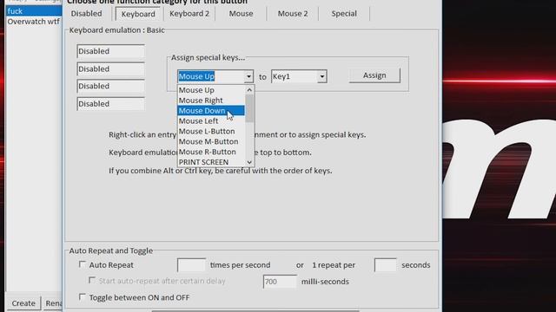Select the Overwatch wtf profile
Viewport: 556px width, 312px height.
click(x=34, y=22)
